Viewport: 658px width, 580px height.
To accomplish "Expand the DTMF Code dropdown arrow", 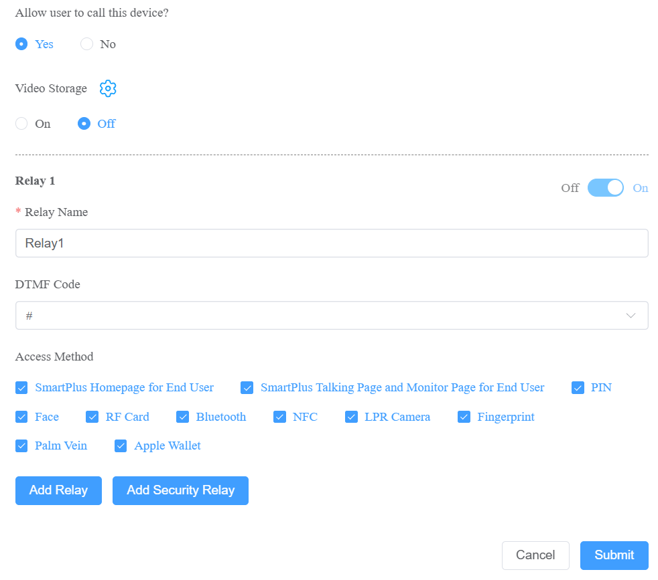I will [631, 316].
